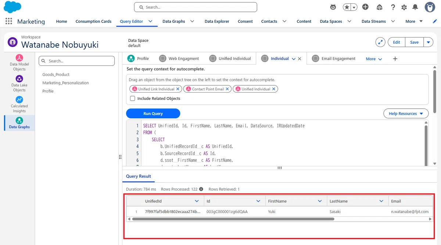Open the Help question mark icon
The width and height of the screenshot is (441, 245).
(393, 7)
